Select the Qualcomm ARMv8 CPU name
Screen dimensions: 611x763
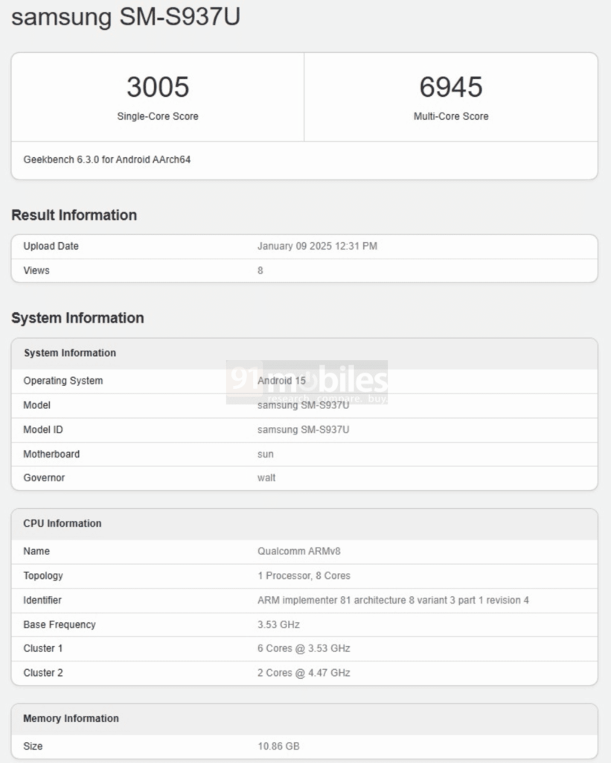(299, 551)
